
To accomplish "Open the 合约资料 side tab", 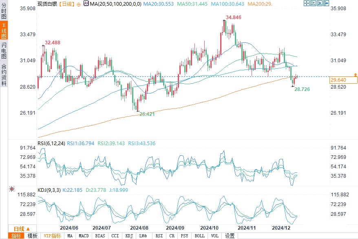I will coord(4,74).
